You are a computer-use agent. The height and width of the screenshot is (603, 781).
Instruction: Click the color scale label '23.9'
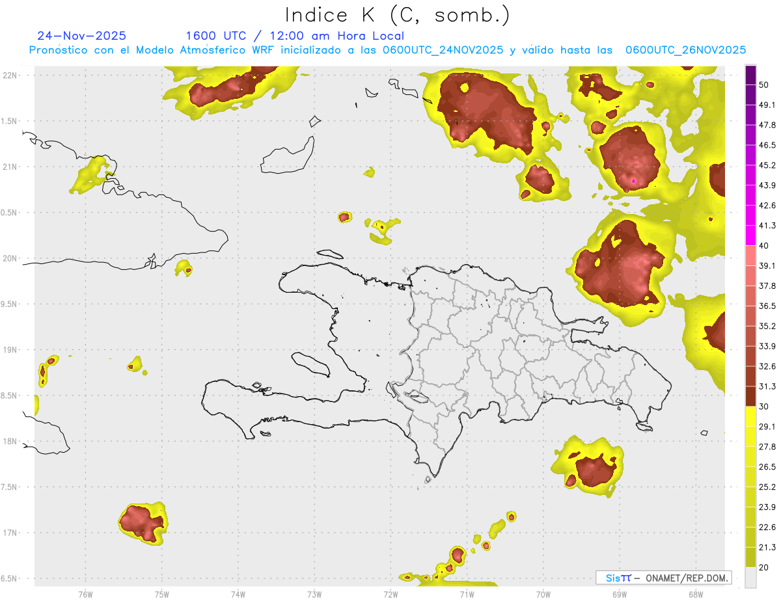click(767, 507)
